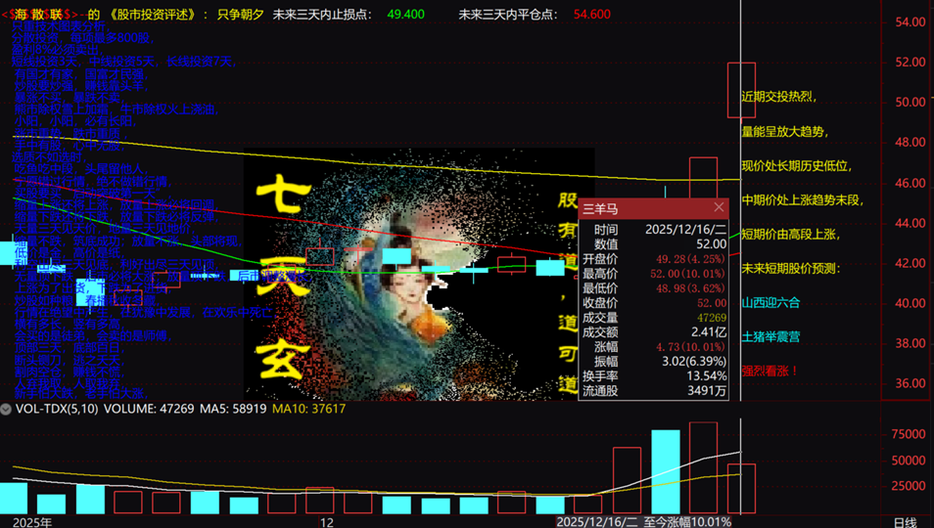The width and height of the screenshot is (934, 528).
Task: Click the month 12 label on time axis
Action: tap(326, 522)
